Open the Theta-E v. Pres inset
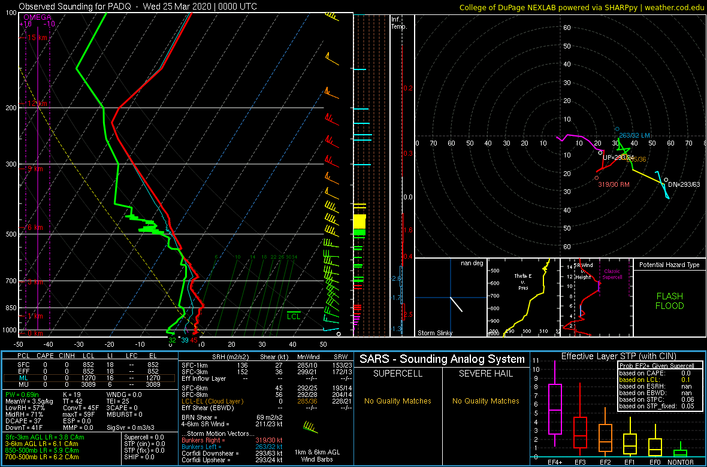707x467 pixels. coord(523,298)
